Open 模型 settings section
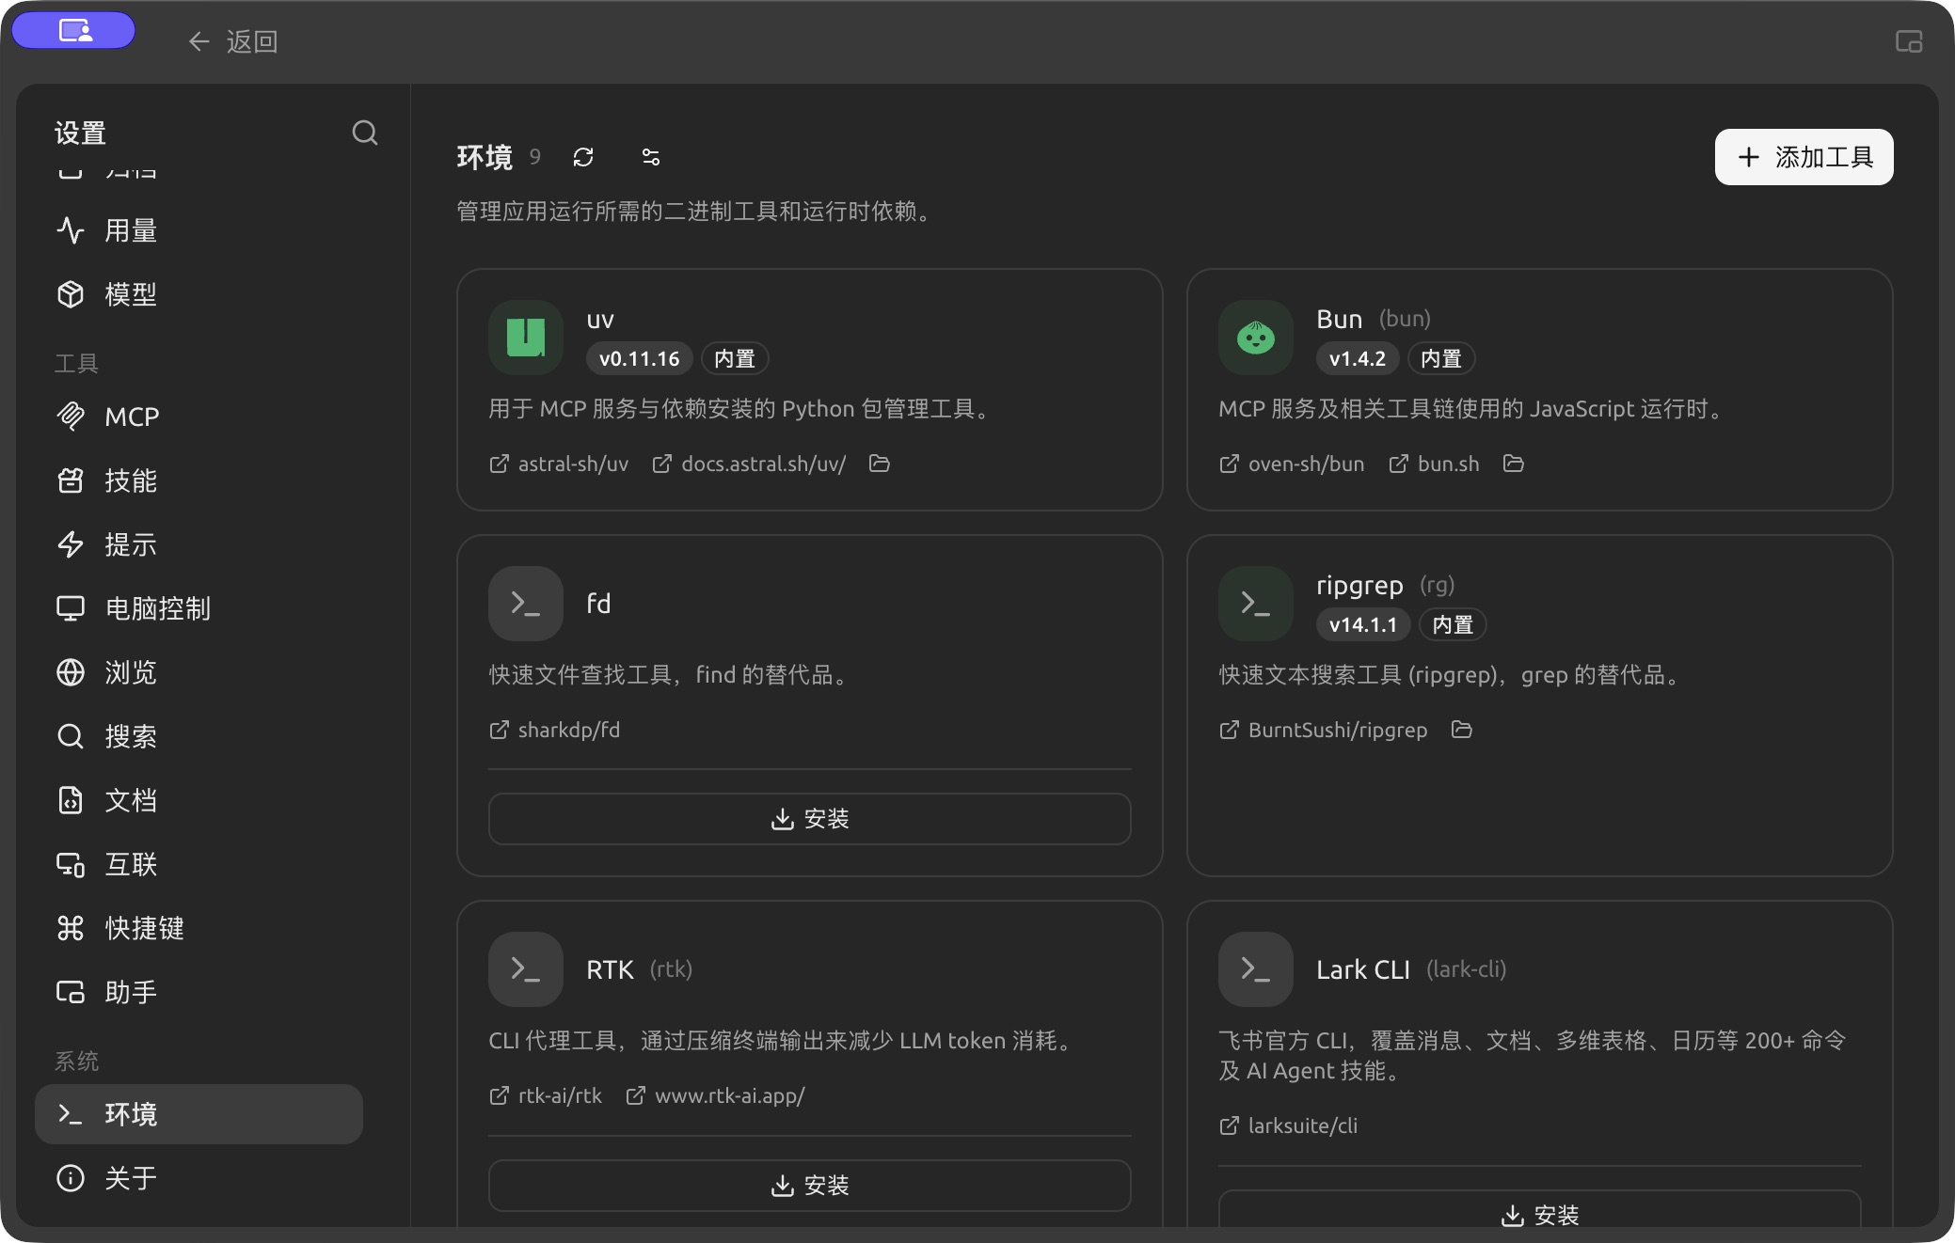Image resolution: width=1955 pixels, height=1243 pixels. (199, 294)
